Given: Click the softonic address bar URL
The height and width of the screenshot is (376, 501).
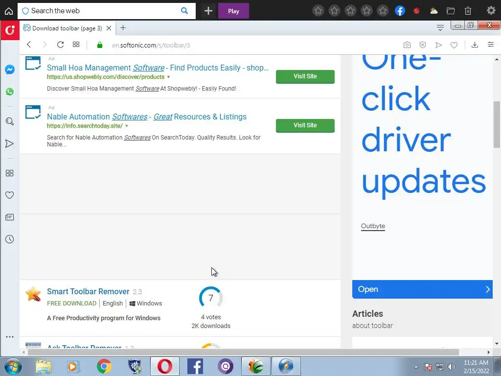Looking at the screenshot, I should (151, 45).
